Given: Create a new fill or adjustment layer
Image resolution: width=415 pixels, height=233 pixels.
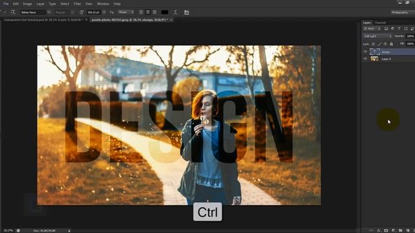Looking at the screenshot, I should coord(393,230).
